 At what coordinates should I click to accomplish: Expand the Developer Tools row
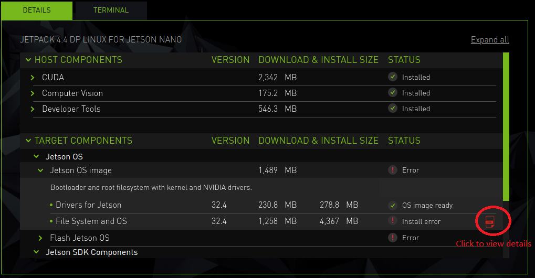pyautogui.click(x=33, y=109)
